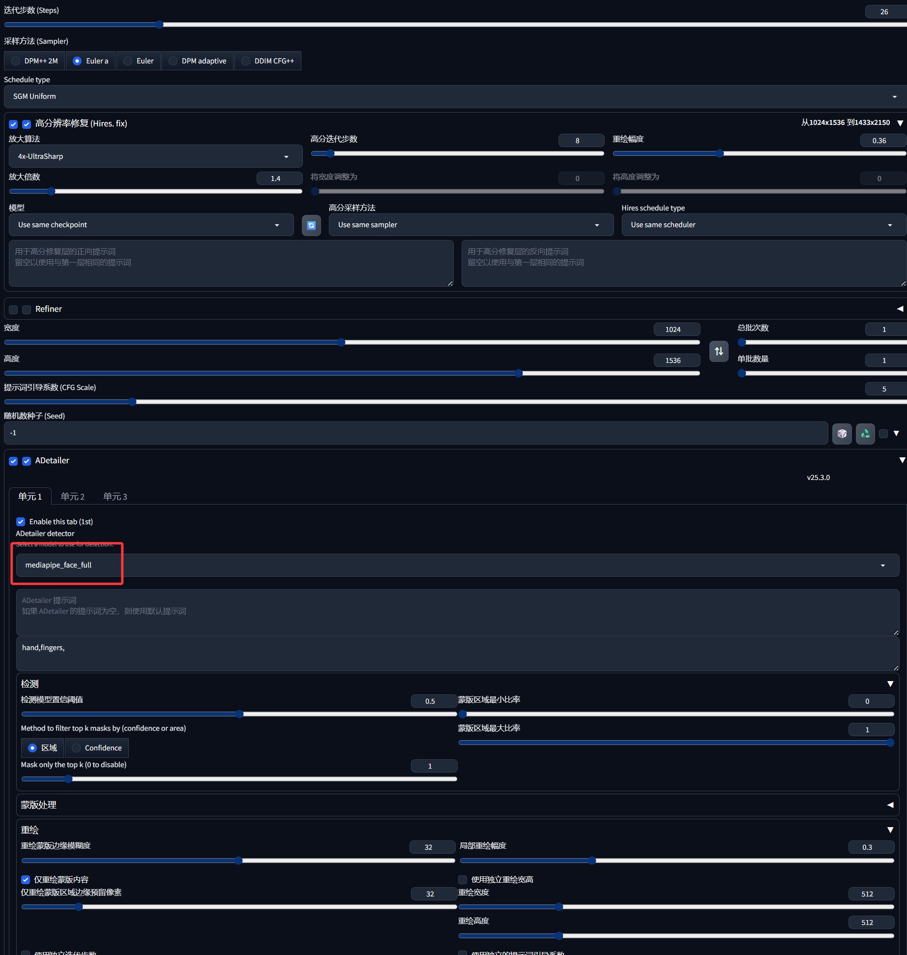Screen dimensions: 907x955
Task: Select the Euler sampler radio button
Action: pos(139,61)
